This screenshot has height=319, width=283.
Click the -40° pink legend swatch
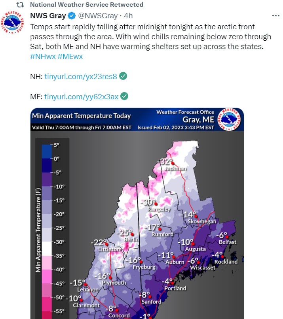click(x=47, y=276)
